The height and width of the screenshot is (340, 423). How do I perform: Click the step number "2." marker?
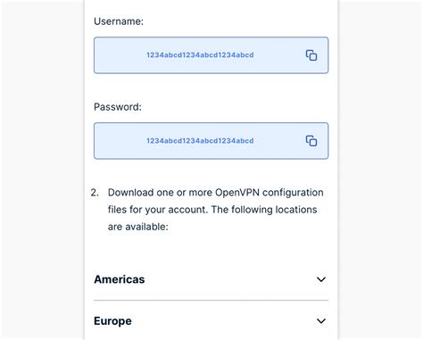click(x=95, y=193)
